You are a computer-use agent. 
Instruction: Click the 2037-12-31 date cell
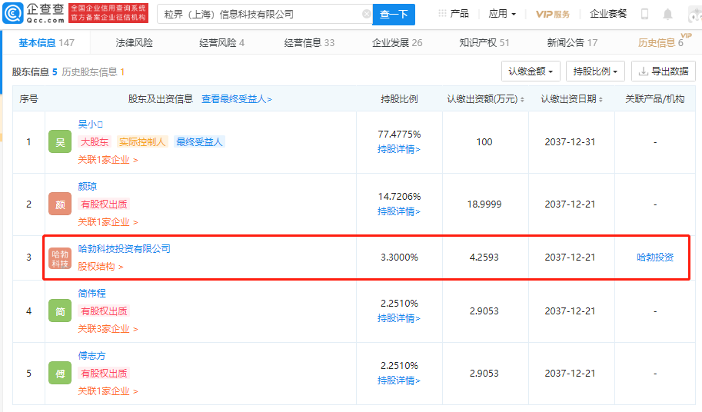[570, 141]
